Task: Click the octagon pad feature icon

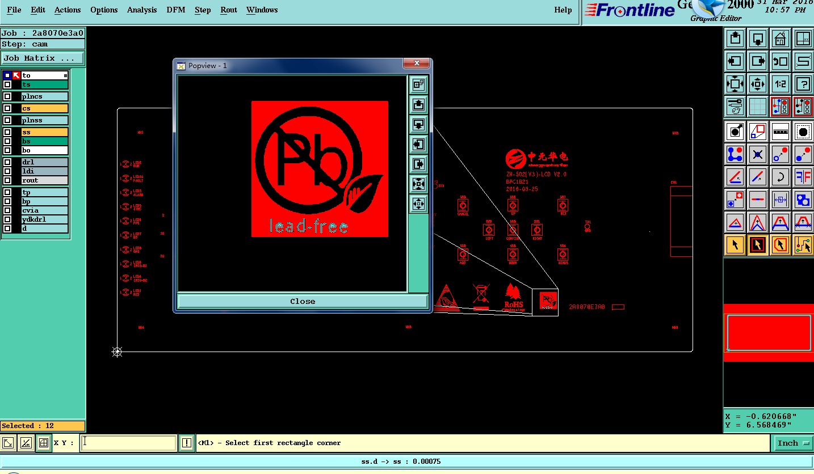Action: [x=803, y=132]
